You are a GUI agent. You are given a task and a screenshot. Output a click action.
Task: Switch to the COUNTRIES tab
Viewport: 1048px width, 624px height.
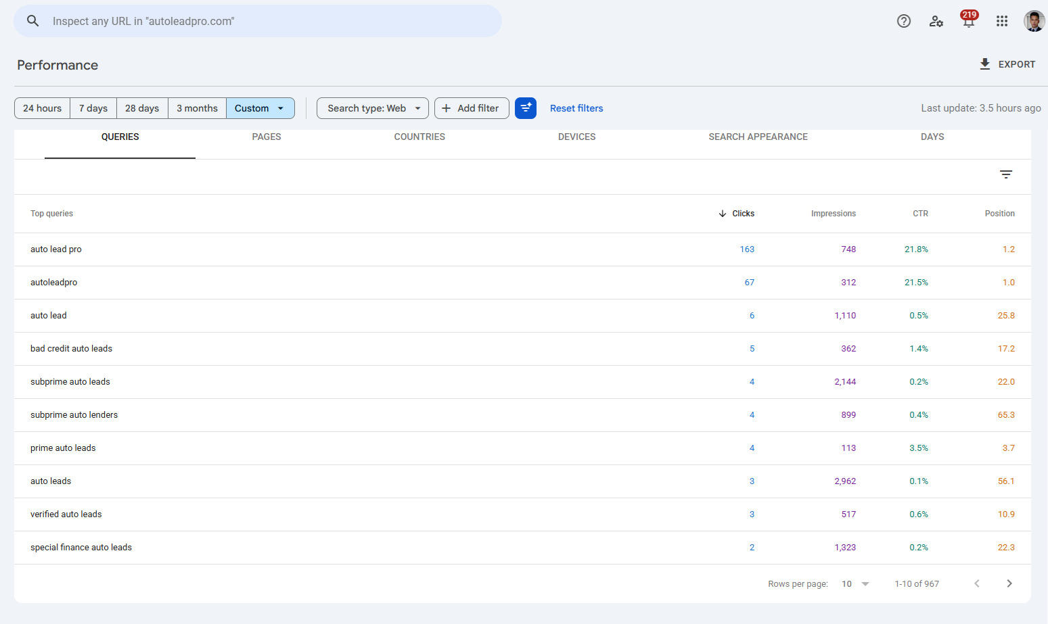coord(419,137)
